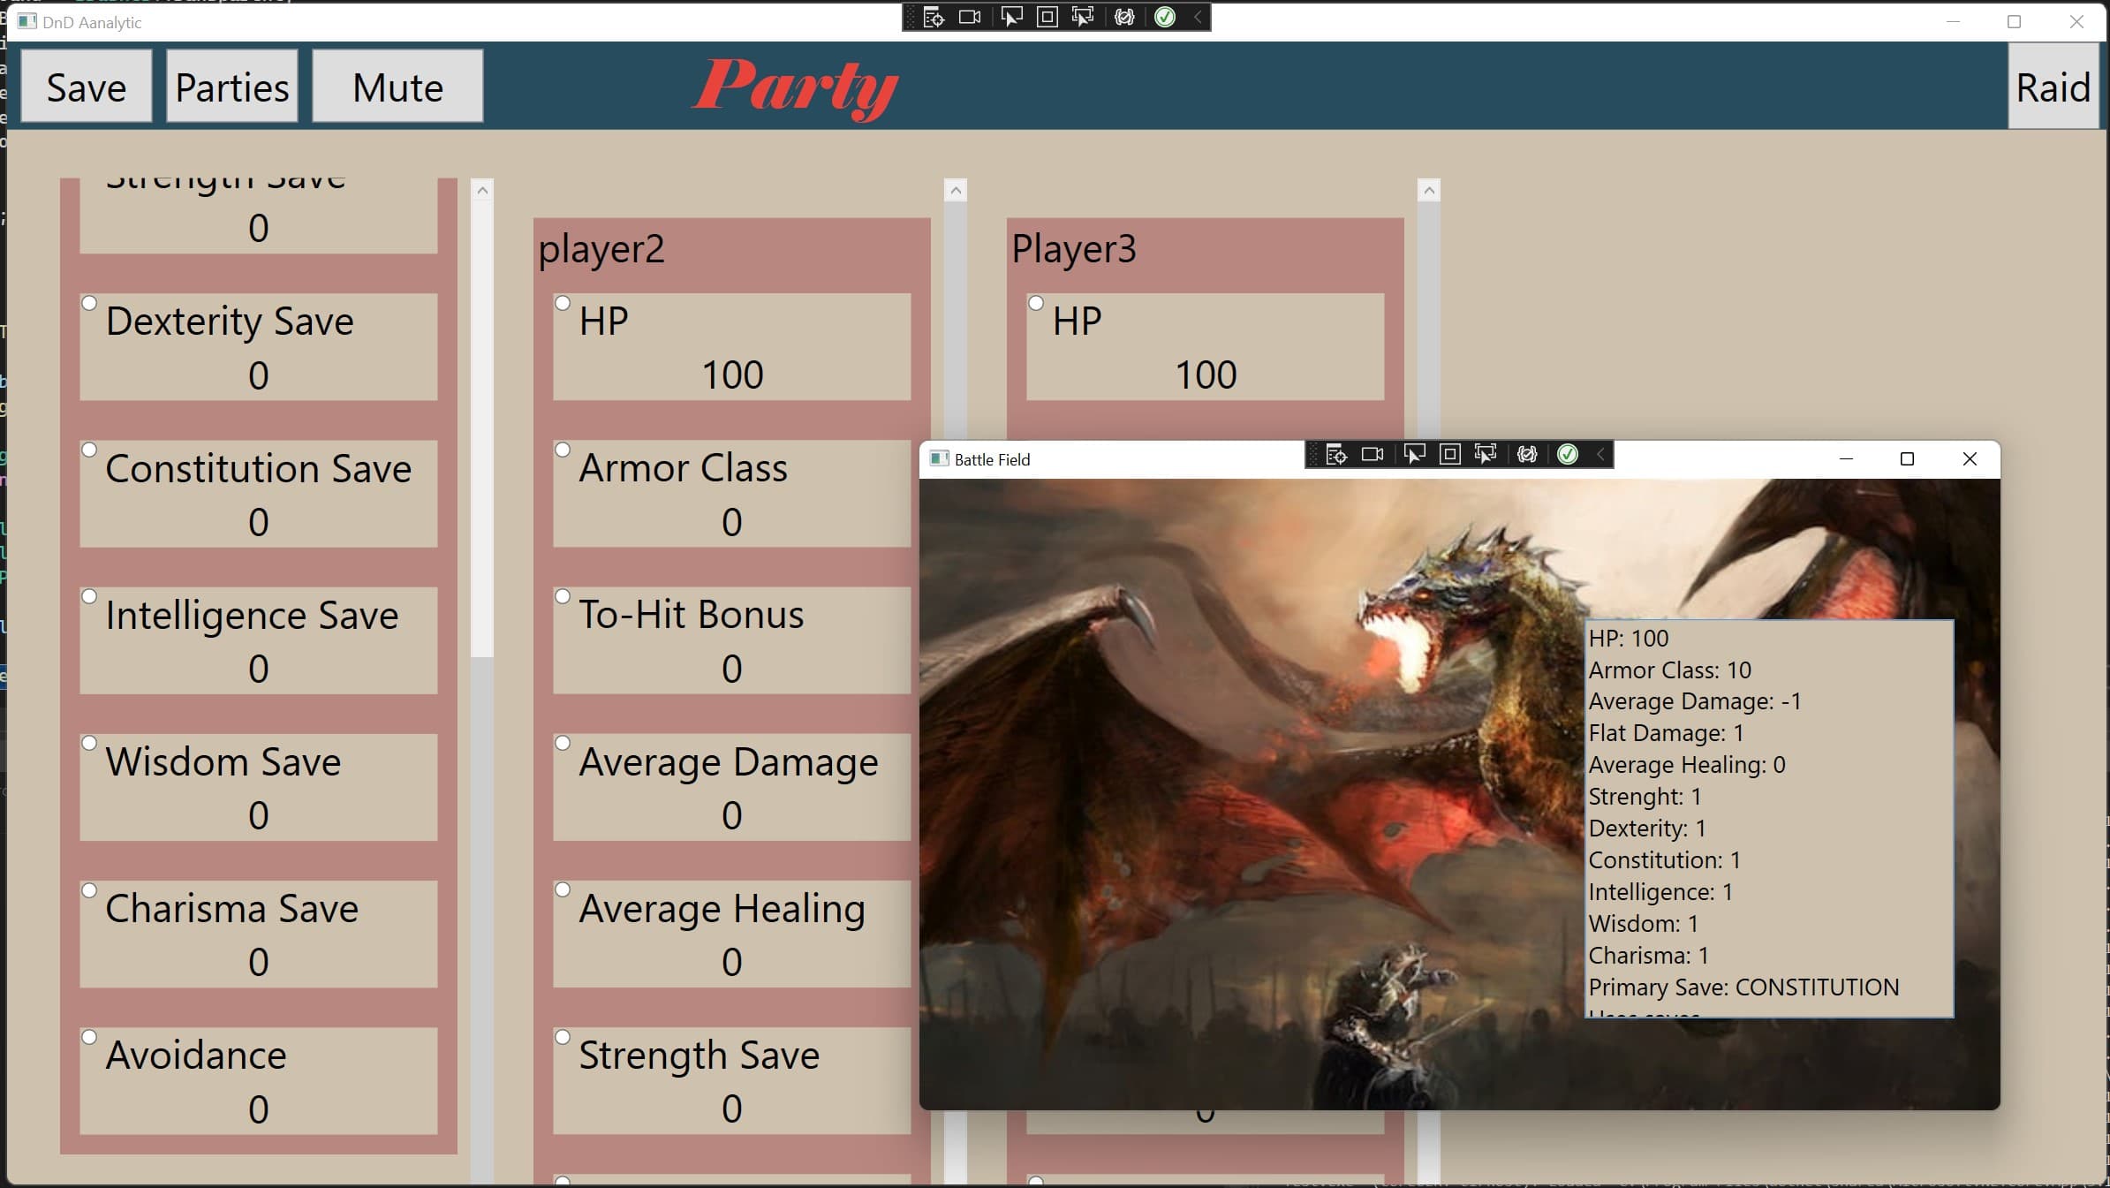Toggle radio button next to Avoidance
Viewport: 2110px width, 1188px height.
click(90, 1037)
